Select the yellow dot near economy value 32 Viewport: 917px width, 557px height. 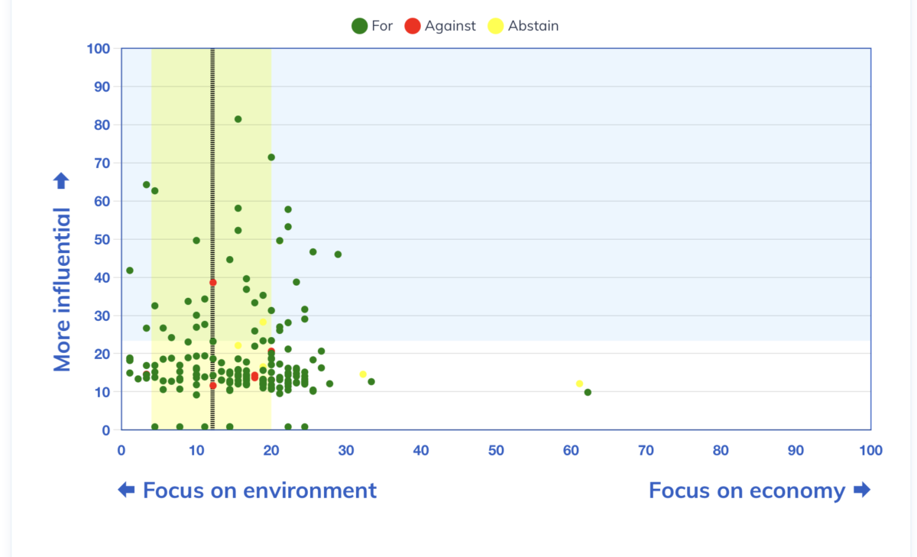click(363, 374)
